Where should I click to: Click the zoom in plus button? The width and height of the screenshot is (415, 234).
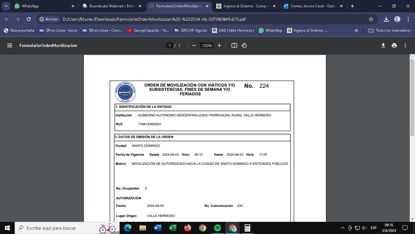tap(219, 45)
